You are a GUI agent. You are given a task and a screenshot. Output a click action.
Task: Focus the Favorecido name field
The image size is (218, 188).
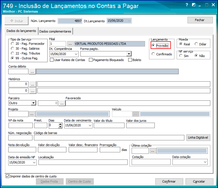click(x=138, y=103)
